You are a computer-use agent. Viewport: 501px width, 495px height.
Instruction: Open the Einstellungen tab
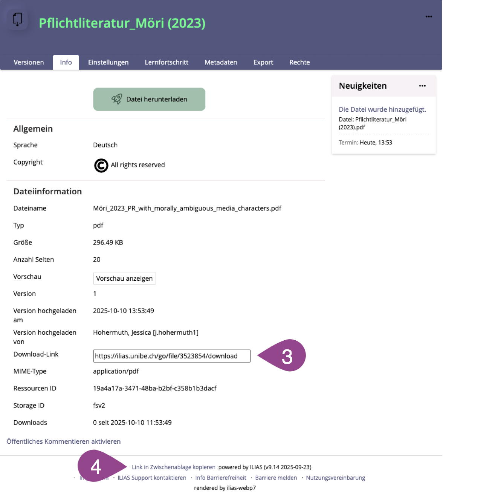(108, 62)
